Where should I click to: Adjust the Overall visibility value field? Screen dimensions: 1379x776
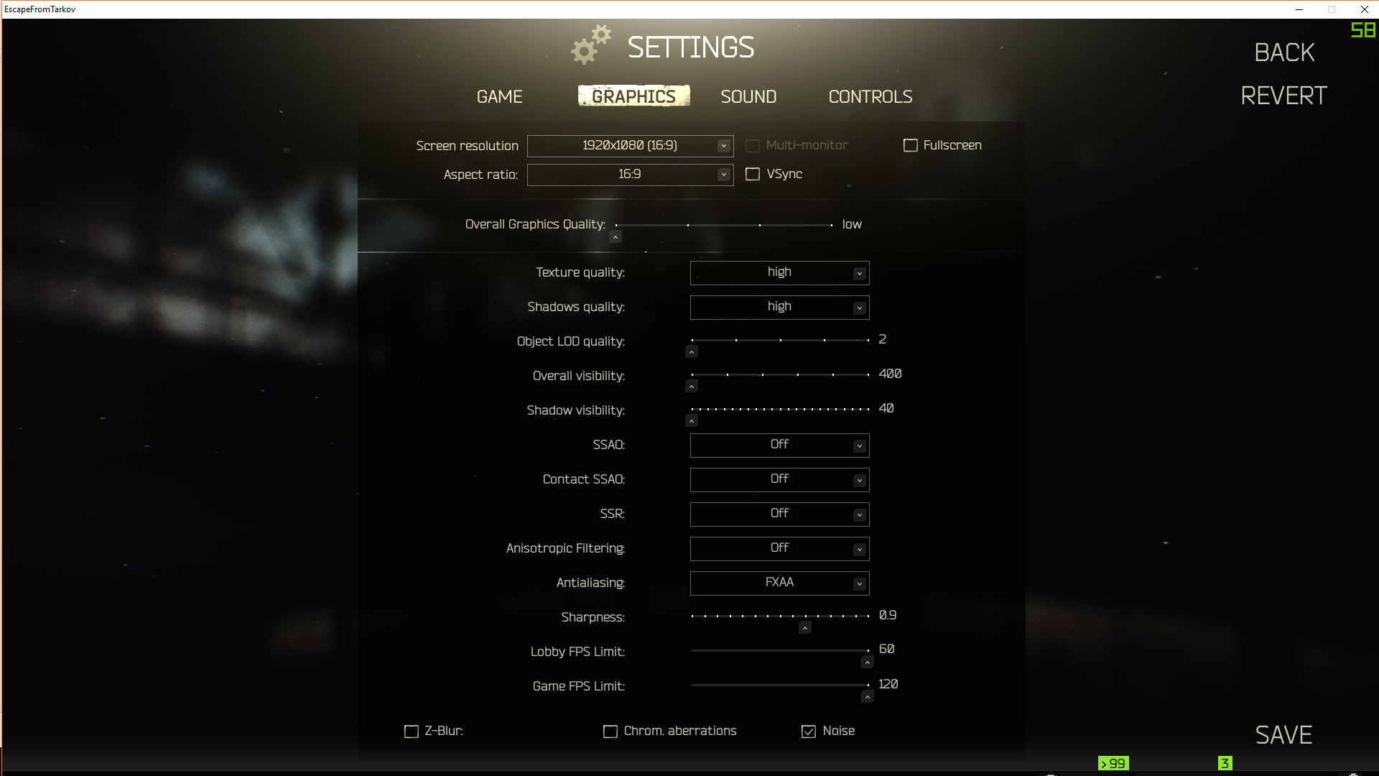[x=888, y=374]
